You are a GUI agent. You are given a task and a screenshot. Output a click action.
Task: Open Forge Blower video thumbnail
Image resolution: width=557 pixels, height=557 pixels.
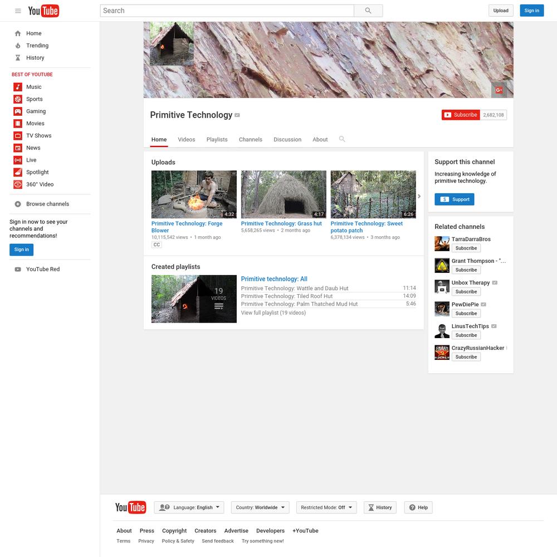194,194
